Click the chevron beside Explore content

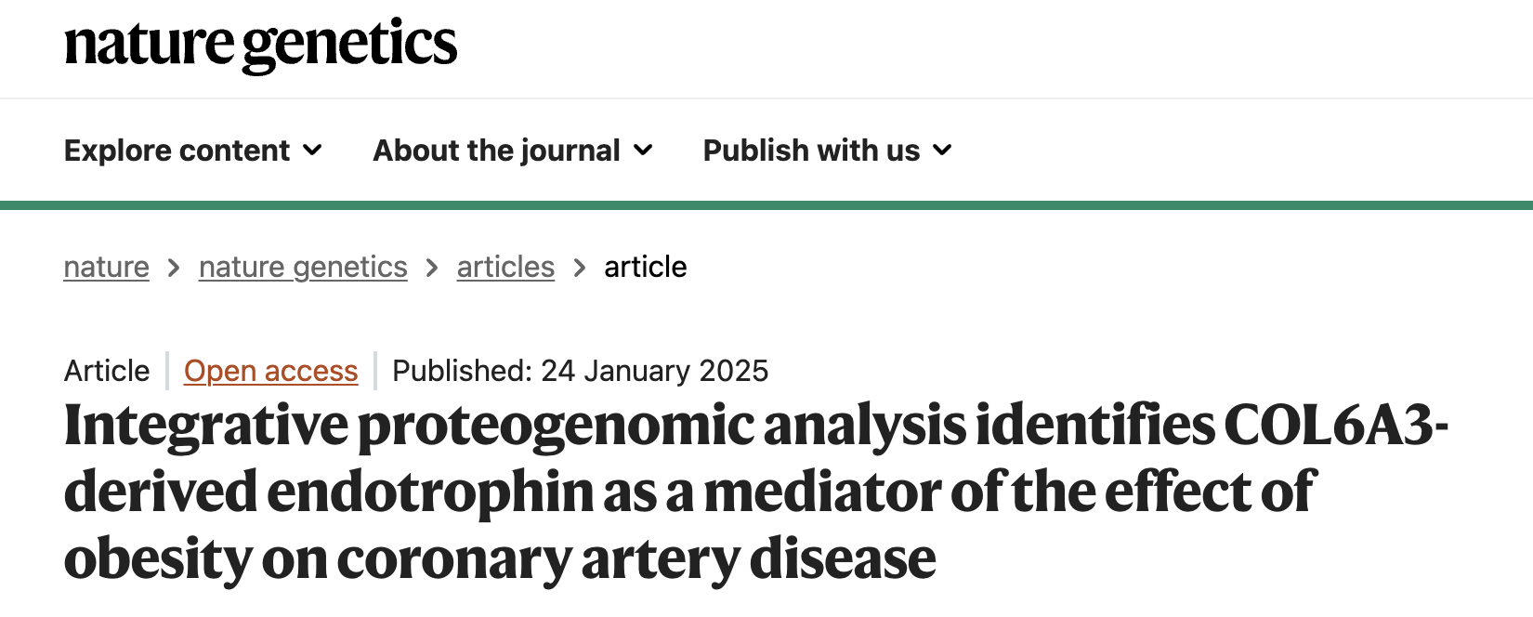313,151
